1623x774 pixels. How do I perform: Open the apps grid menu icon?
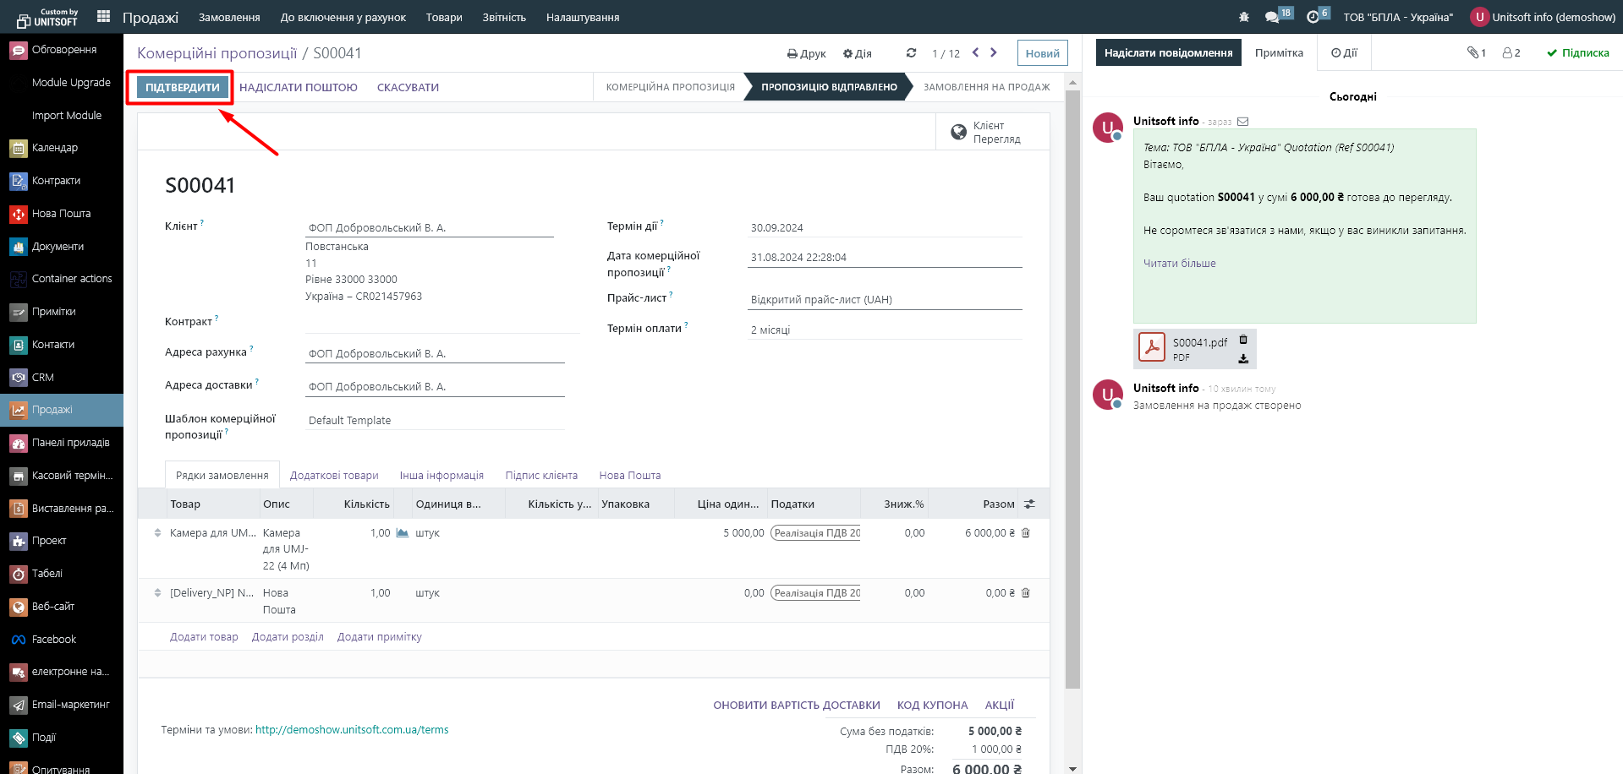(x=103, y=16)
